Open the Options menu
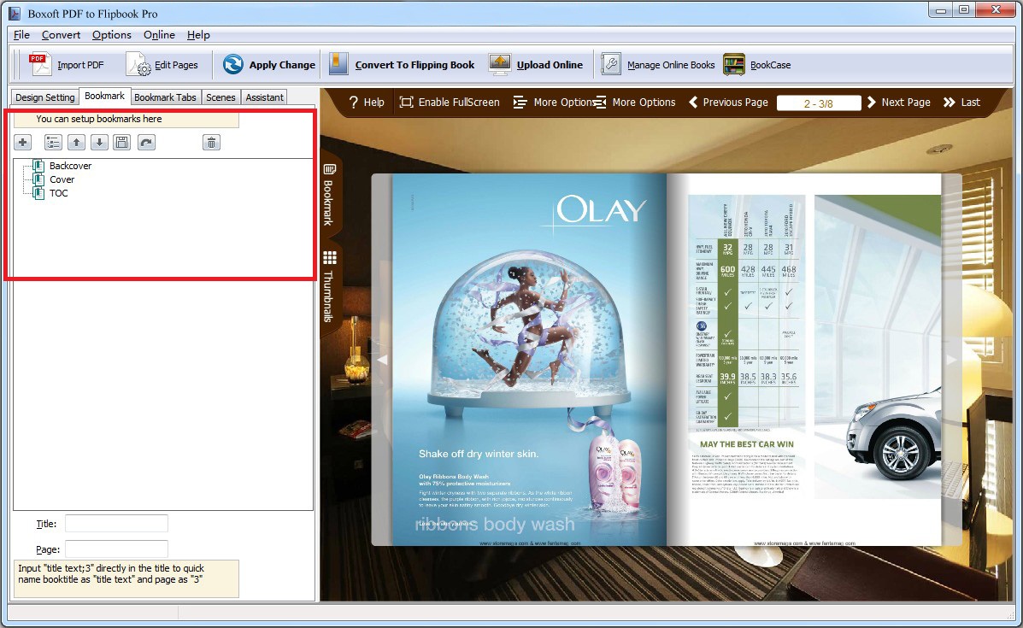 pyautogui.click(x=112, y=34)
